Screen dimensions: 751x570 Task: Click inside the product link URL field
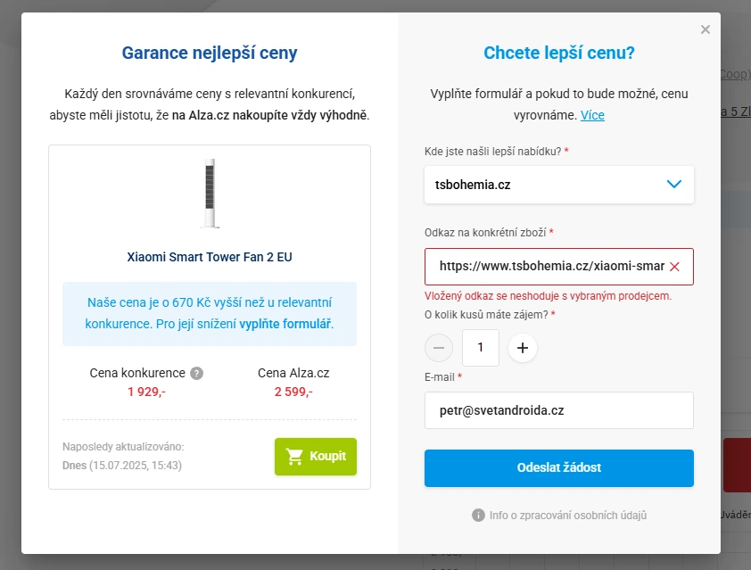[x=551, y=267]
